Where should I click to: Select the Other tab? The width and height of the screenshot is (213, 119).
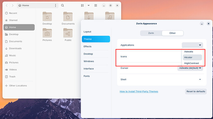click(x=173, y=33)
